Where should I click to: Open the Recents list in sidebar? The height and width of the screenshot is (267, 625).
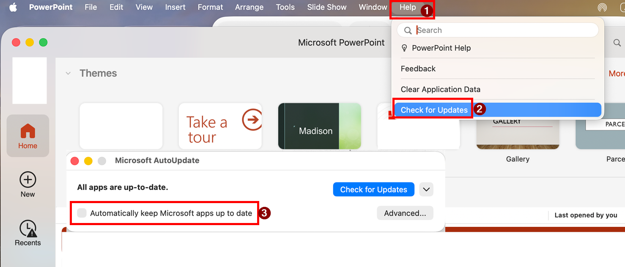tap(28, 233)
